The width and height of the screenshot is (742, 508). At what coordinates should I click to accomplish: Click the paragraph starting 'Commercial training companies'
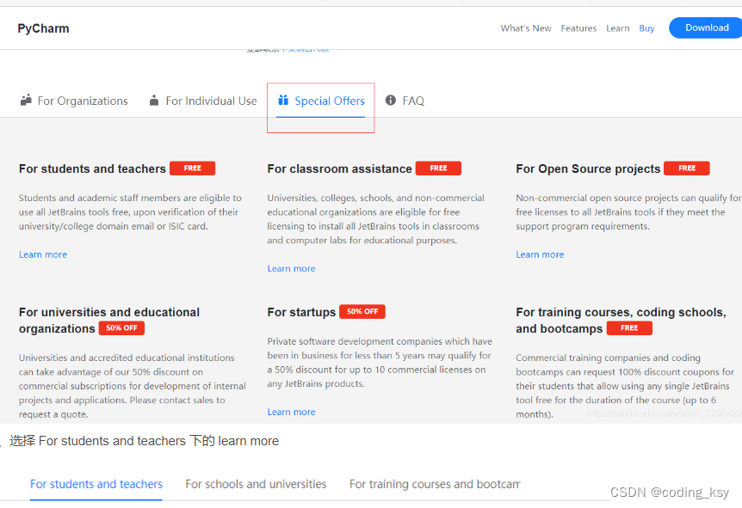pos(625,386)
